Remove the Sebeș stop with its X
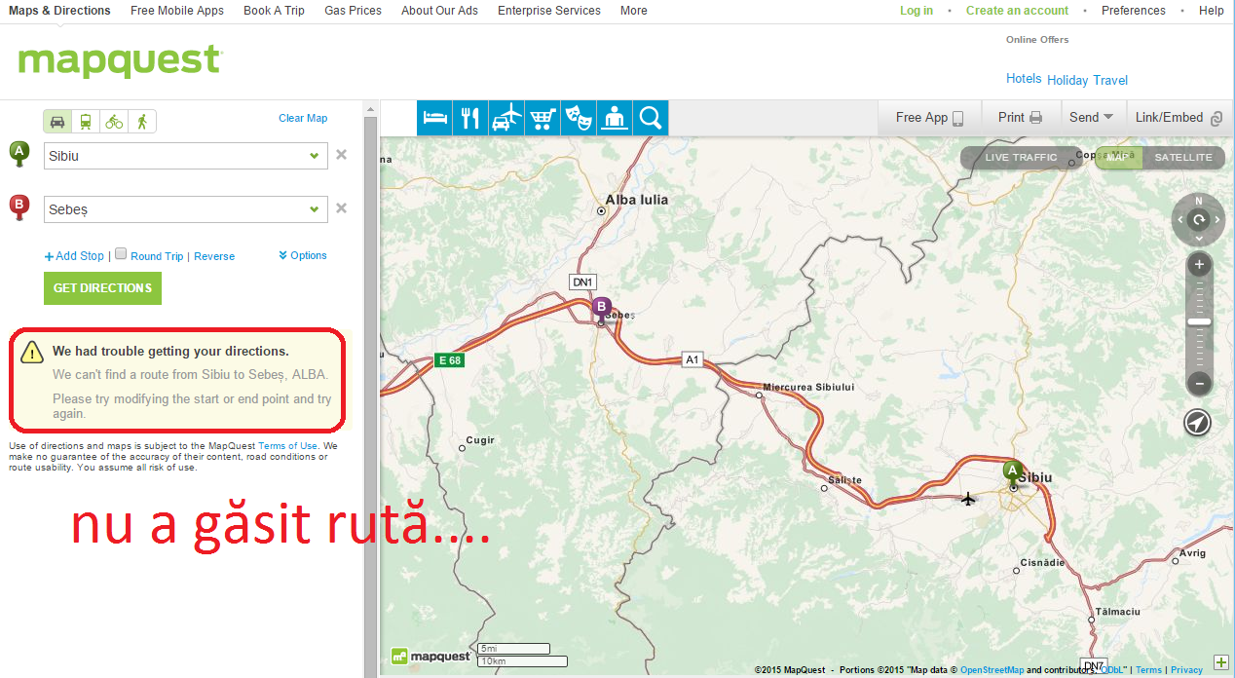The height and width of the screenshot is (678, 1235). [342, 207]
